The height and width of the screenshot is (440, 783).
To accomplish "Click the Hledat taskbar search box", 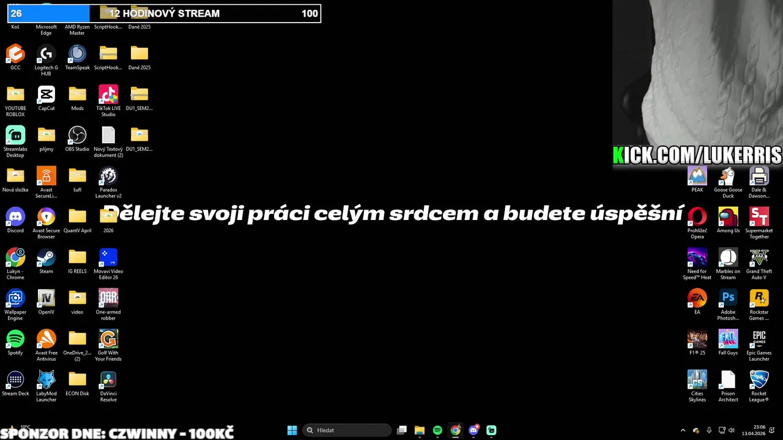I will click(347, 430).
